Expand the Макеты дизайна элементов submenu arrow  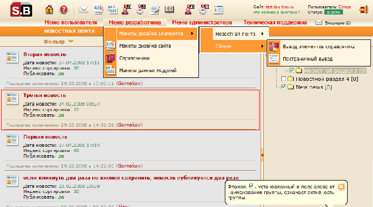tap(192, 33)
